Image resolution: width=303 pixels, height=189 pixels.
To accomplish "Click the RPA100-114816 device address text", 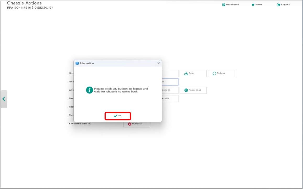I will pos(30,8).
